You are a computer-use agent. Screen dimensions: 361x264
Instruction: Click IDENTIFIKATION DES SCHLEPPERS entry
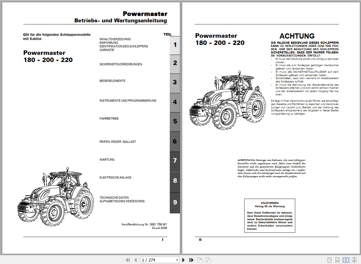point(124,46)
